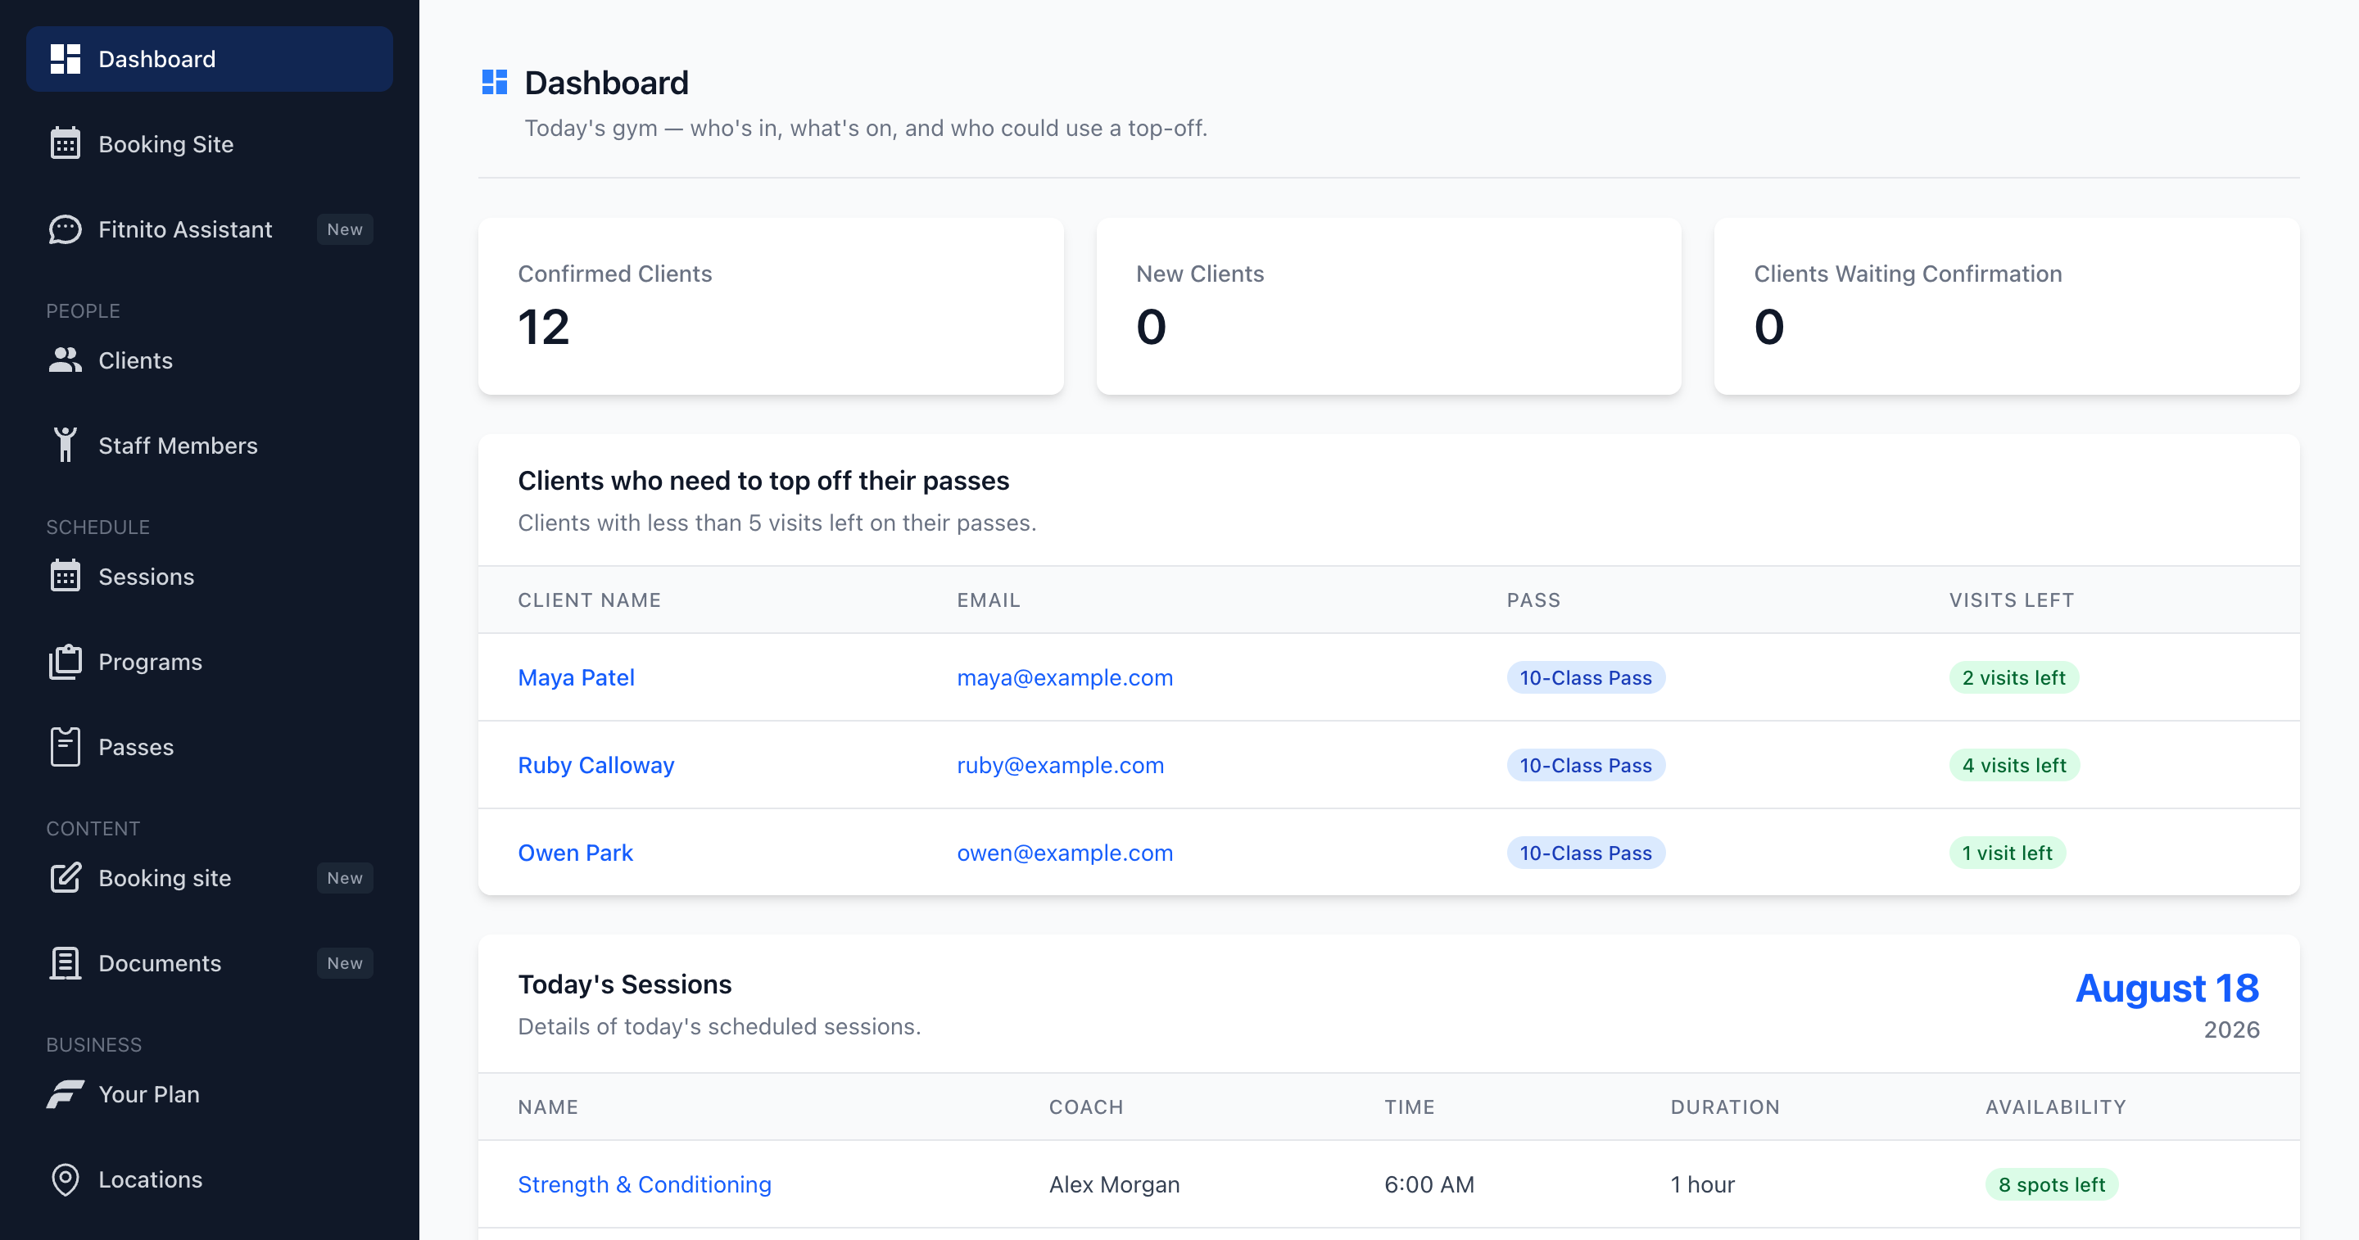
Task: Click the New Clients card
Action: pos(1388,305)
